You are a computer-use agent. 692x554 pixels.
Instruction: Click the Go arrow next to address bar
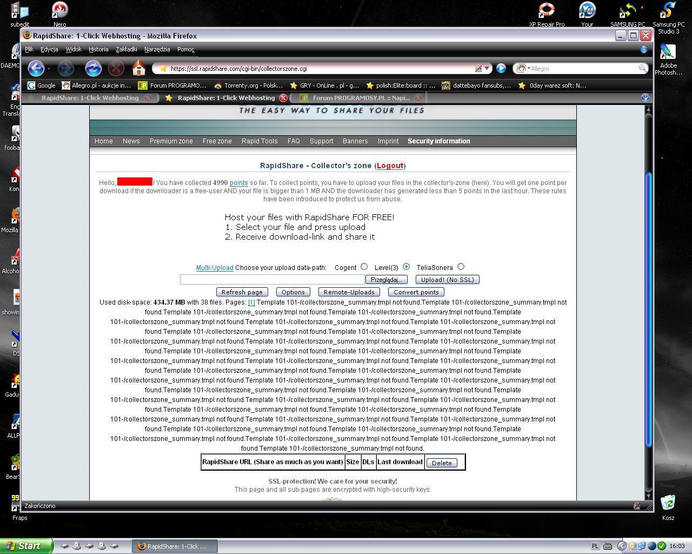[x=501, y=68]
